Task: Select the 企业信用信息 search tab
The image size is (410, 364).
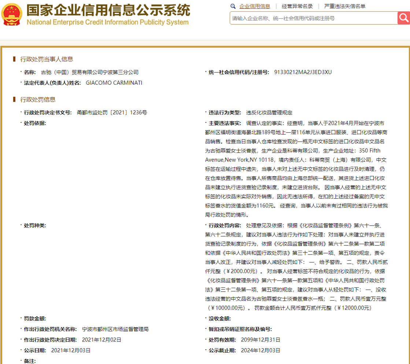Action: tap(255, 6)
